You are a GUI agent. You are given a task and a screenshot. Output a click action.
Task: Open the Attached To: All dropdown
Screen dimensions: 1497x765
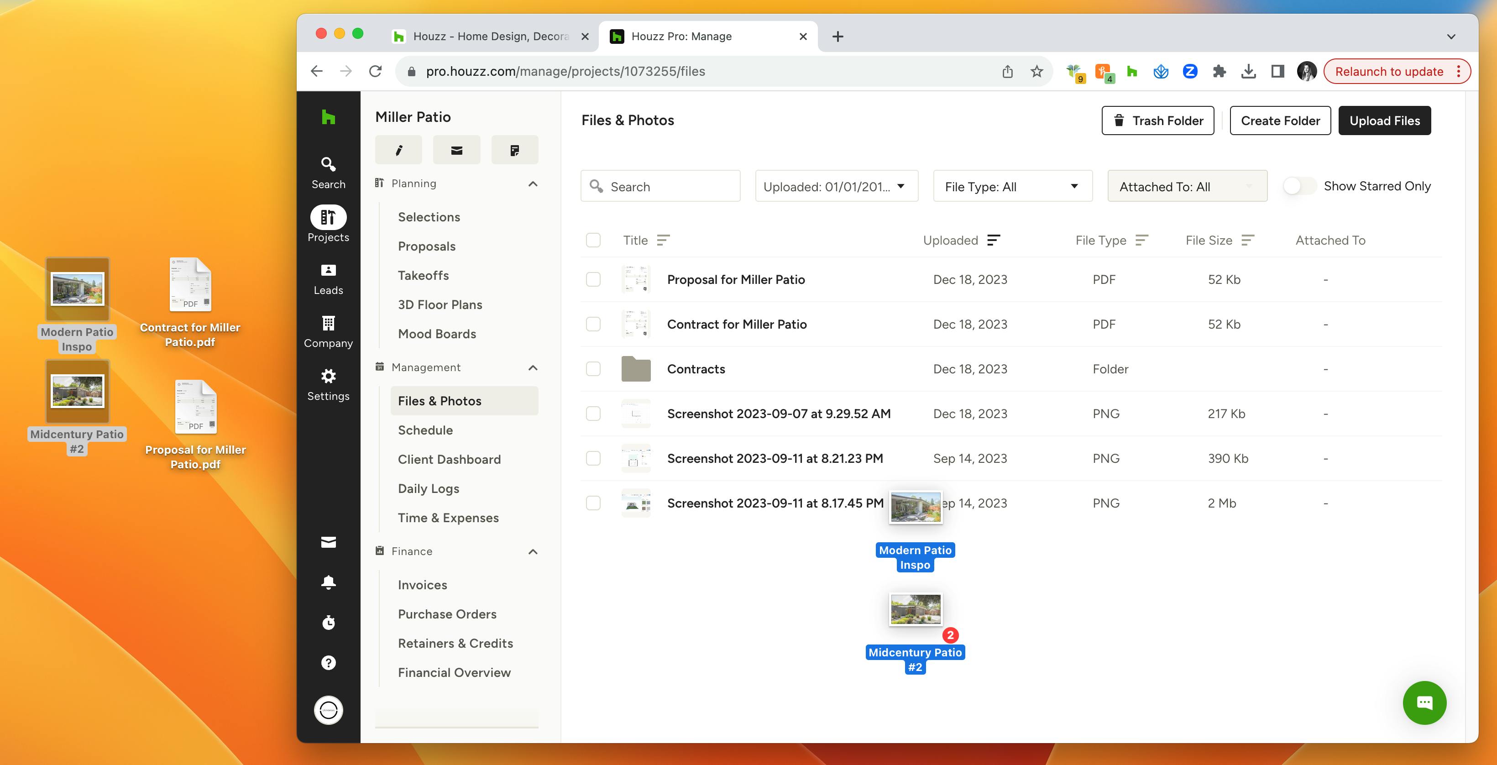pyautogui.click(x=1187, y=186)
